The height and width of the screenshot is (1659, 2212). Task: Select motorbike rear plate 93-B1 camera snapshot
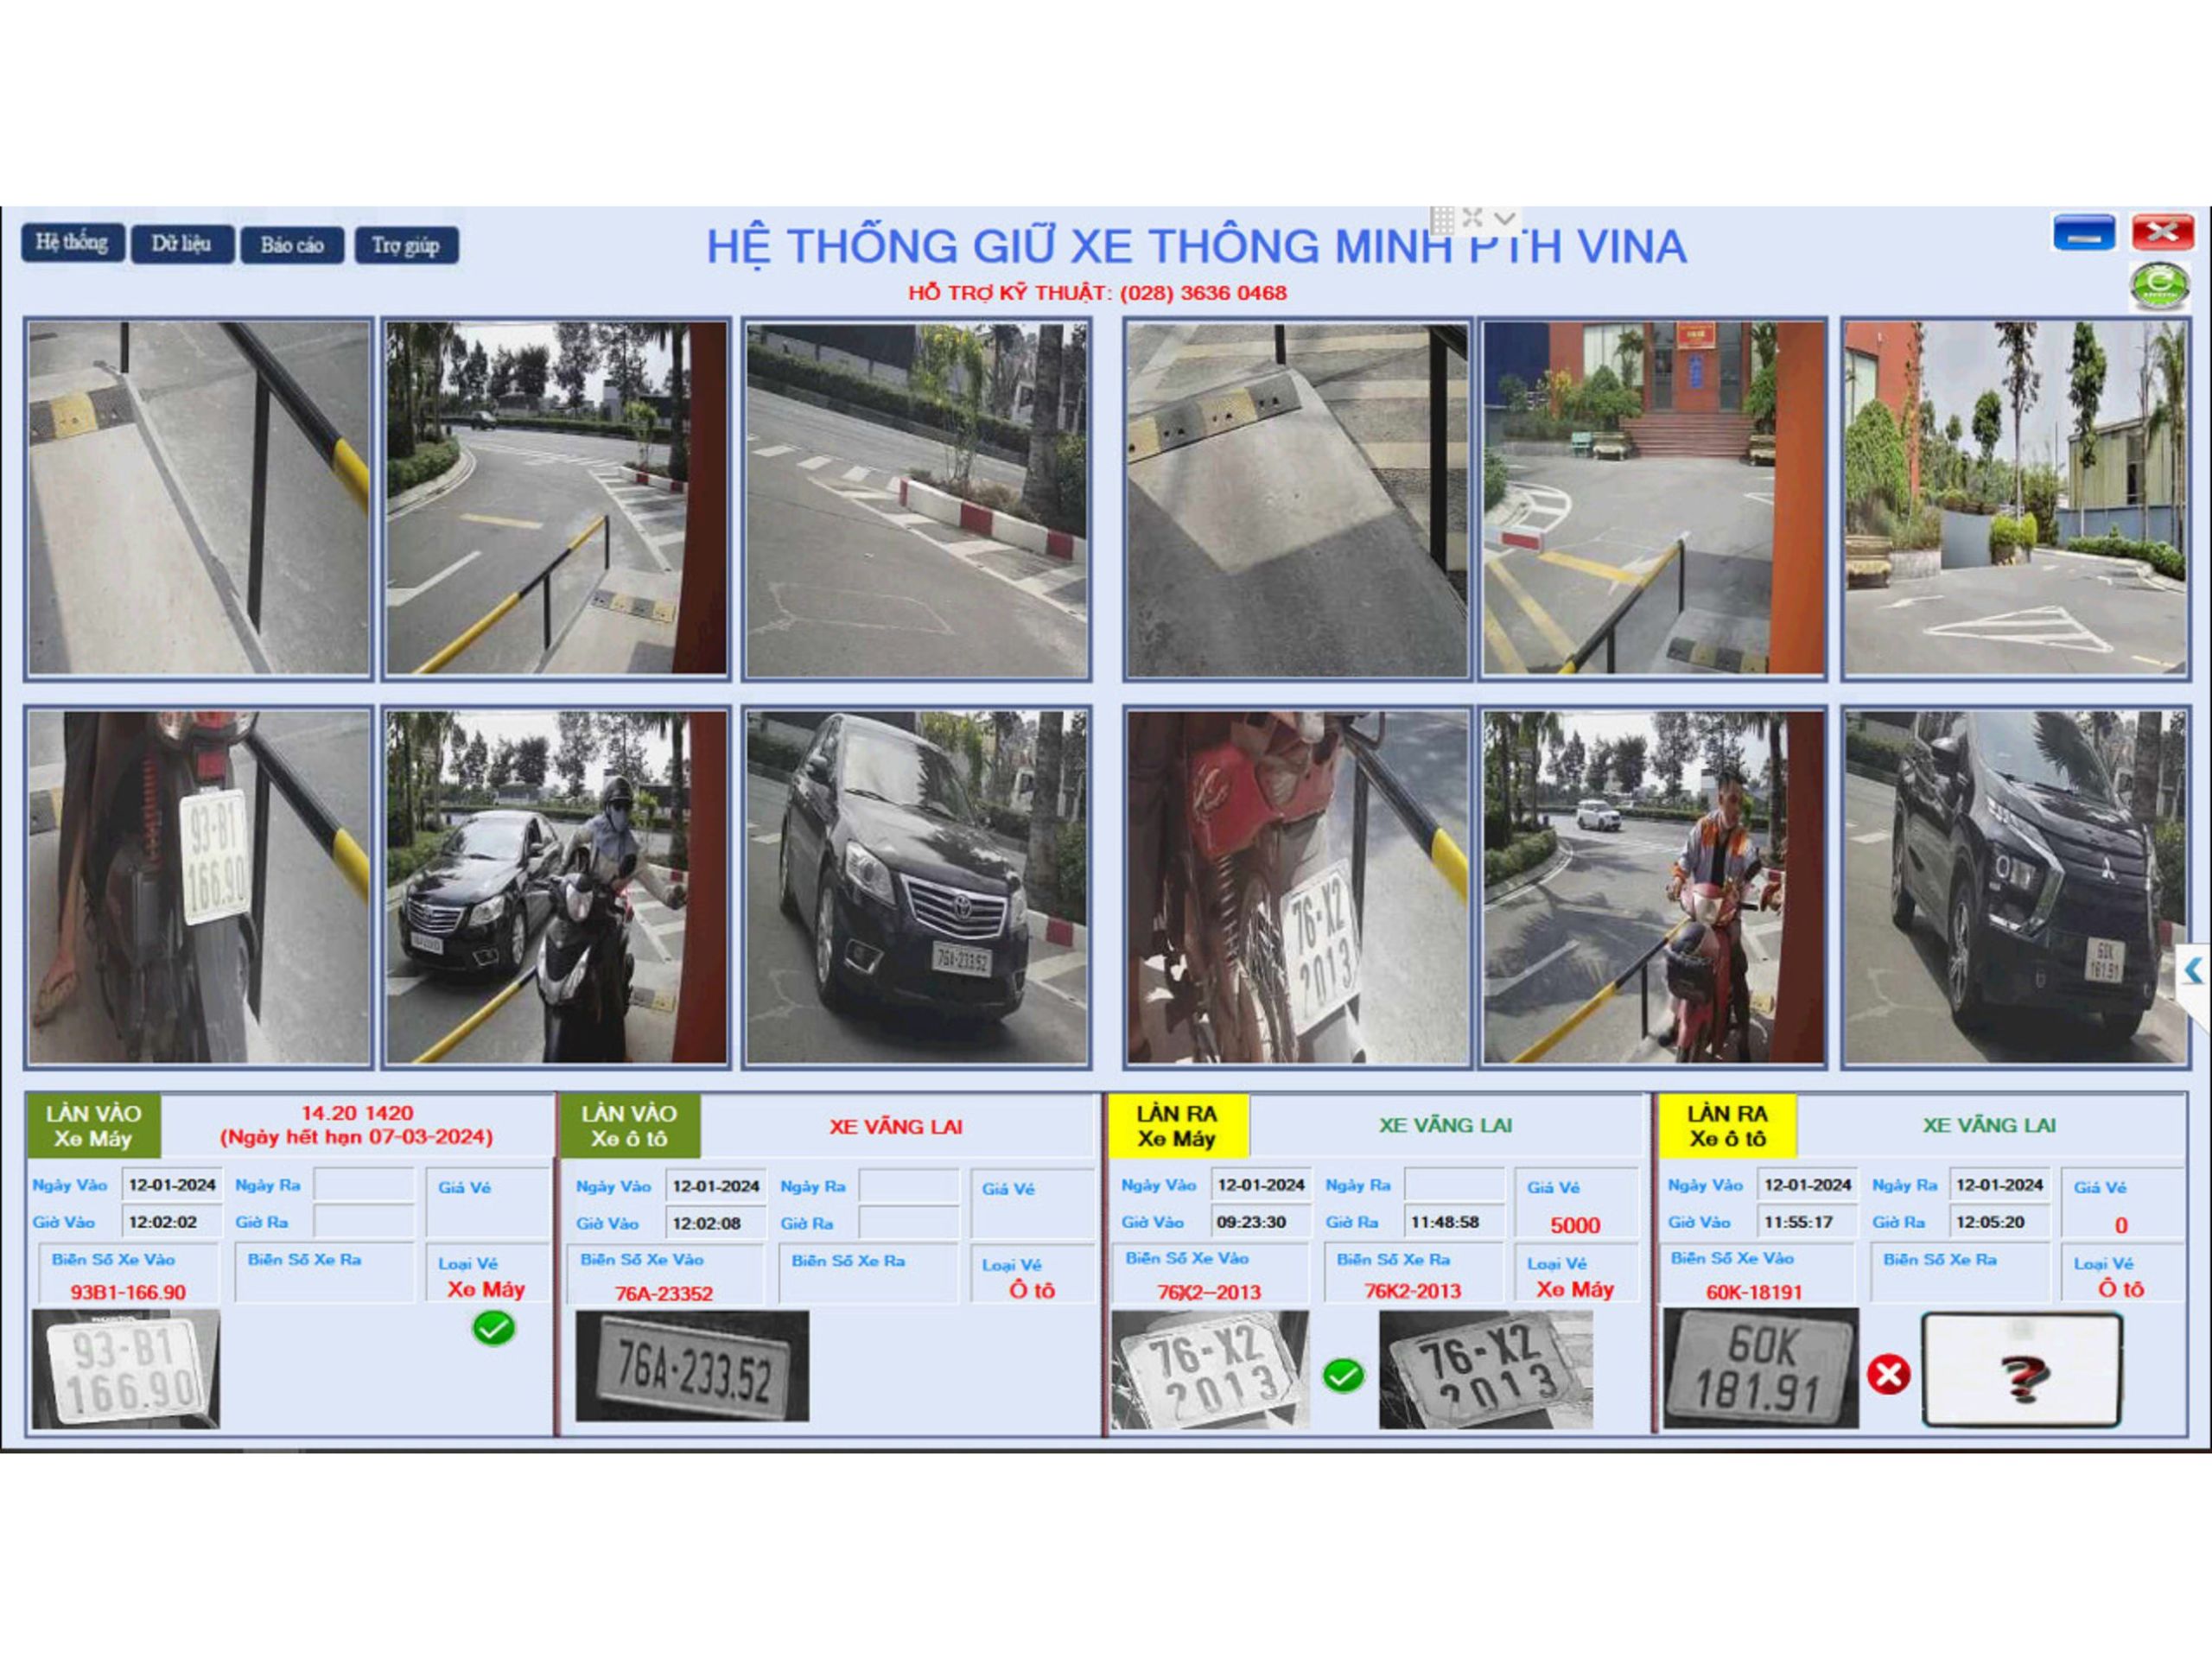point(199,887)
